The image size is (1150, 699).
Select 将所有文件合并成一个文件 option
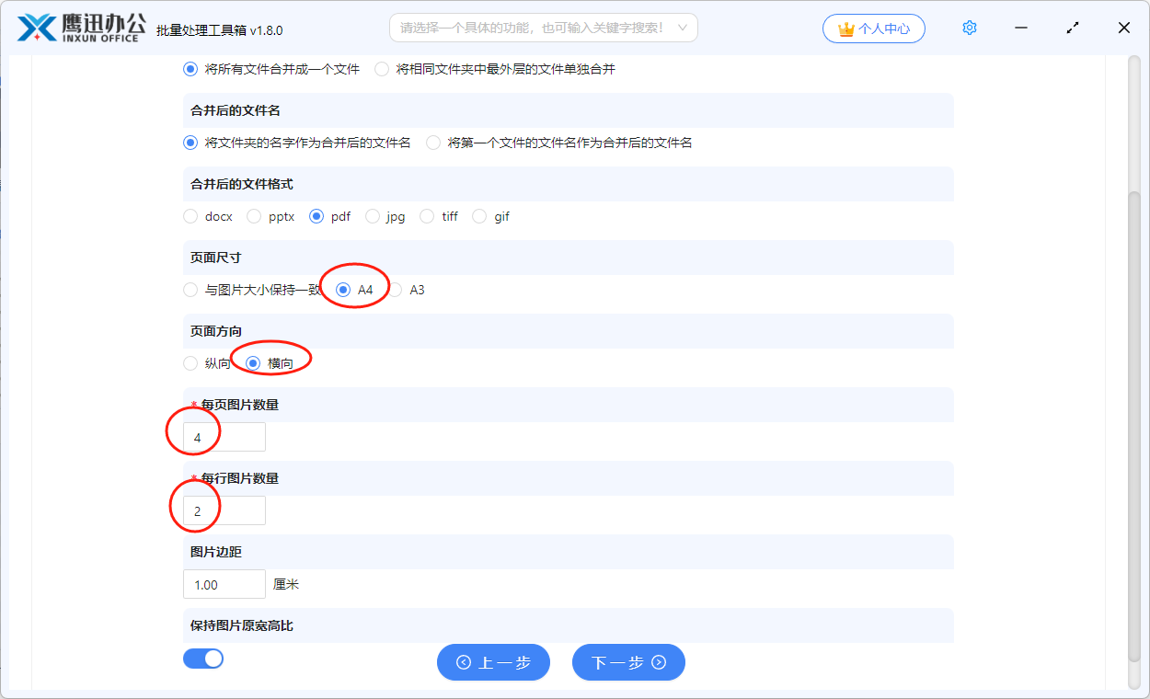pyautogui.click(x=271, y=69)
